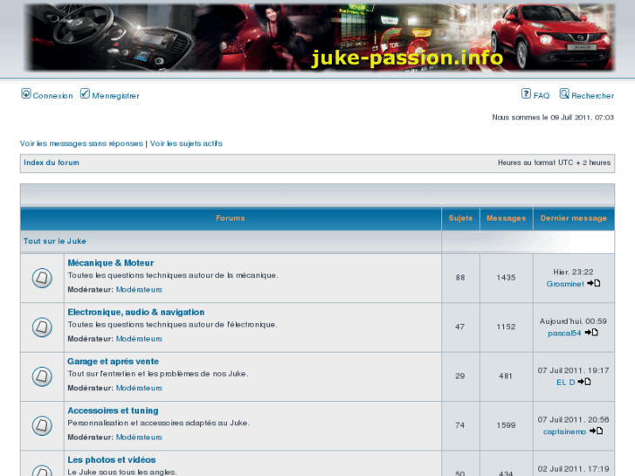
Task: Open the Electronique, audio & navigation forum
Action: tap(136, 313)
